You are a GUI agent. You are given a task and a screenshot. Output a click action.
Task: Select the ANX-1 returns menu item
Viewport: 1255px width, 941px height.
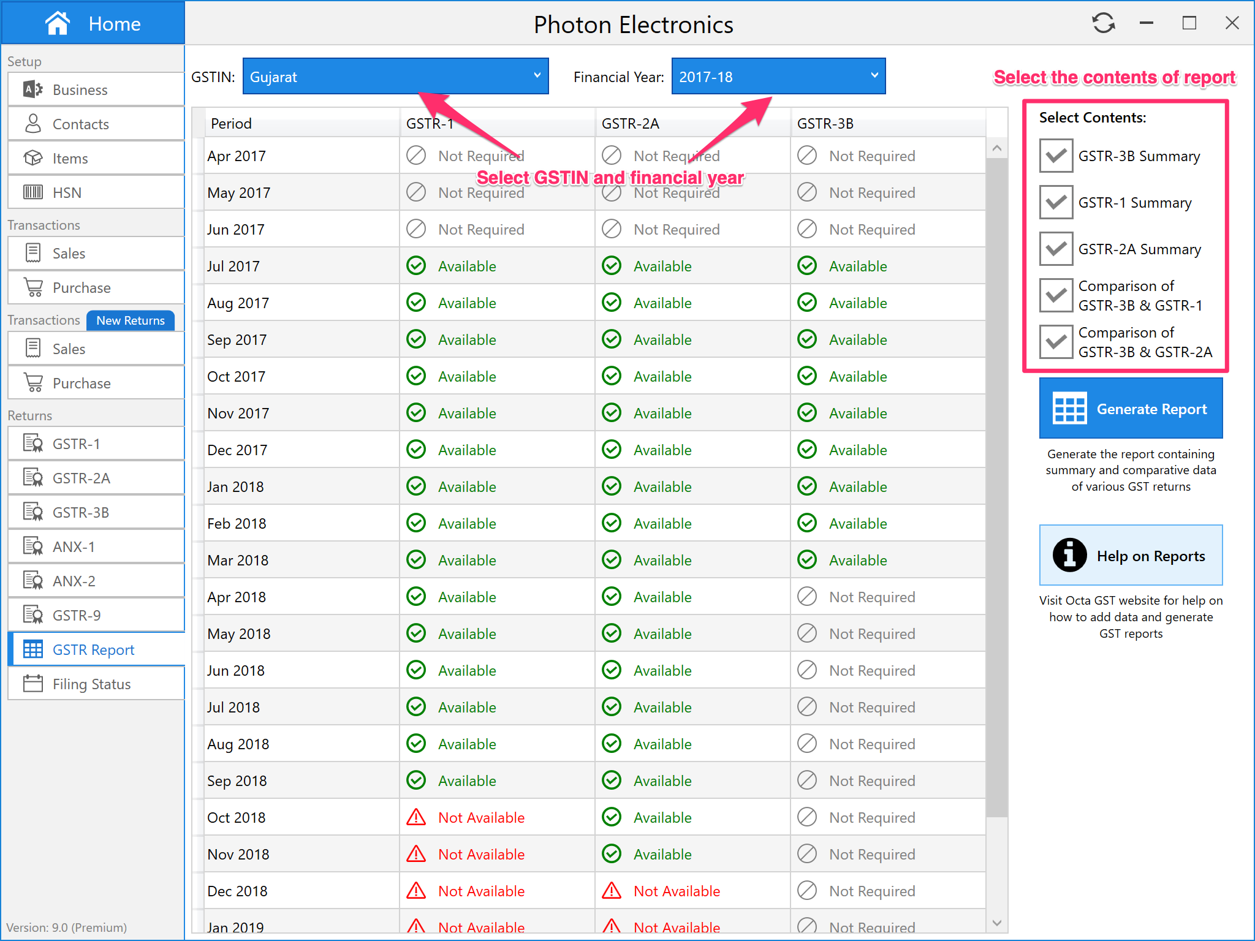click(x=74, y=546)
